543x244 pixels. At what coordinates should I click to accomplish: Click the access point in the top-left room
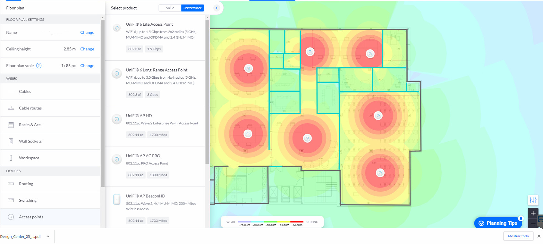(249, 68)
